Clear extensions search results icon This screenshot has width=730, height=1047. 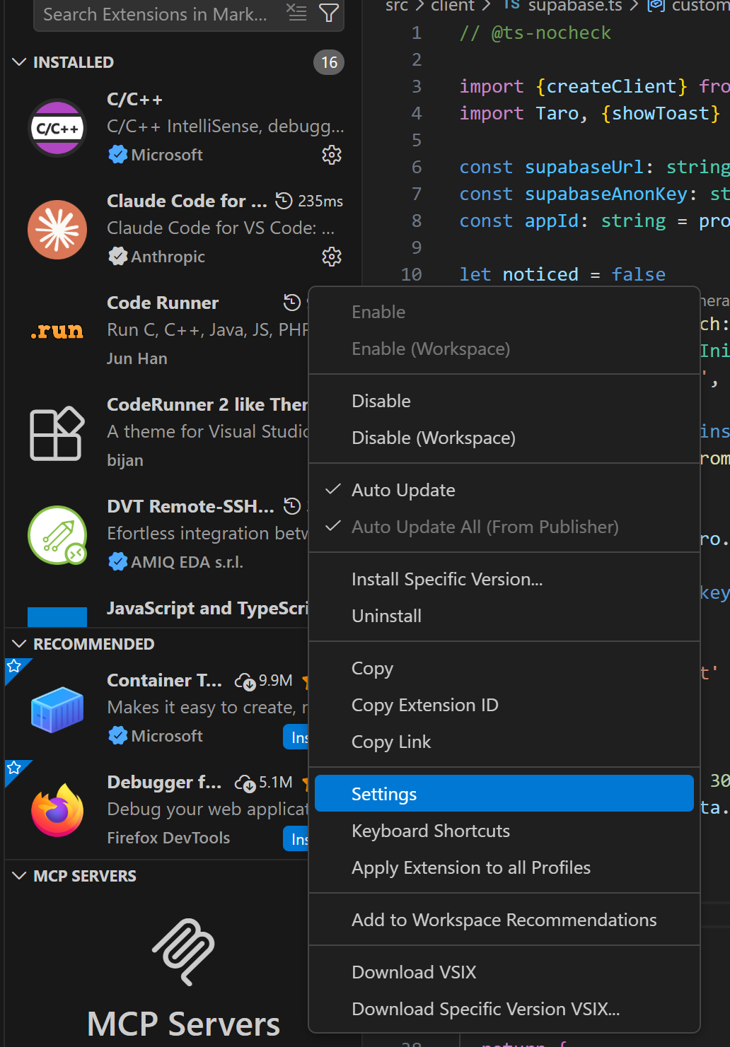[296, 12]
